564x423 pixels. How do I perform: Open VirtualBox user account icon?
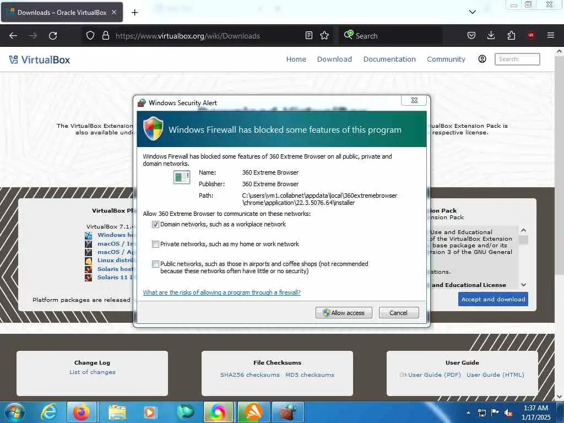482,59
